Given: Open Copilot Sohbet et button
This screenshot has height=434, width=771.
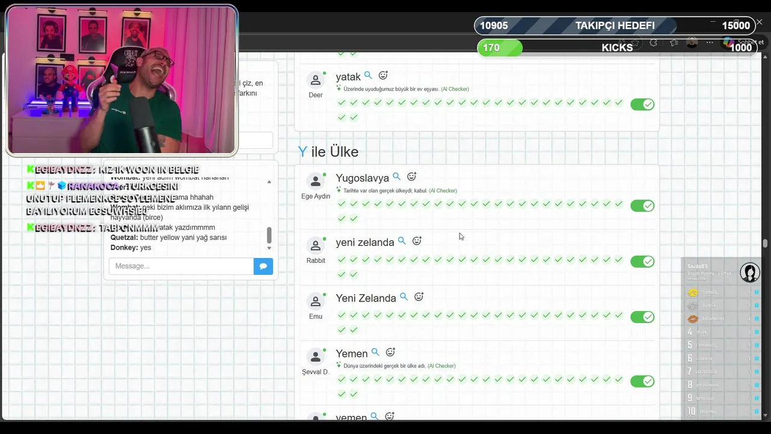Looking at the screenshot, I should [743, 42].
